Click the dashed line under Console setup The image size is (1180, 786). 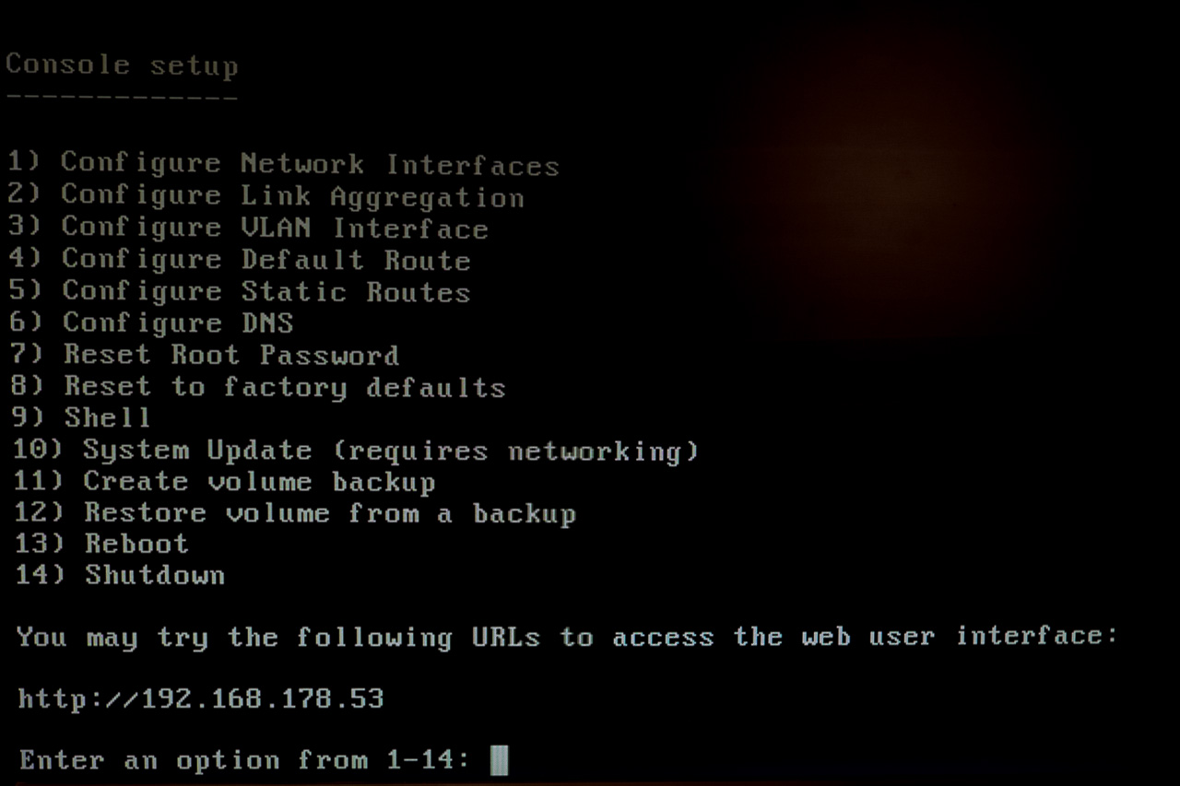[x=122, y=97]
